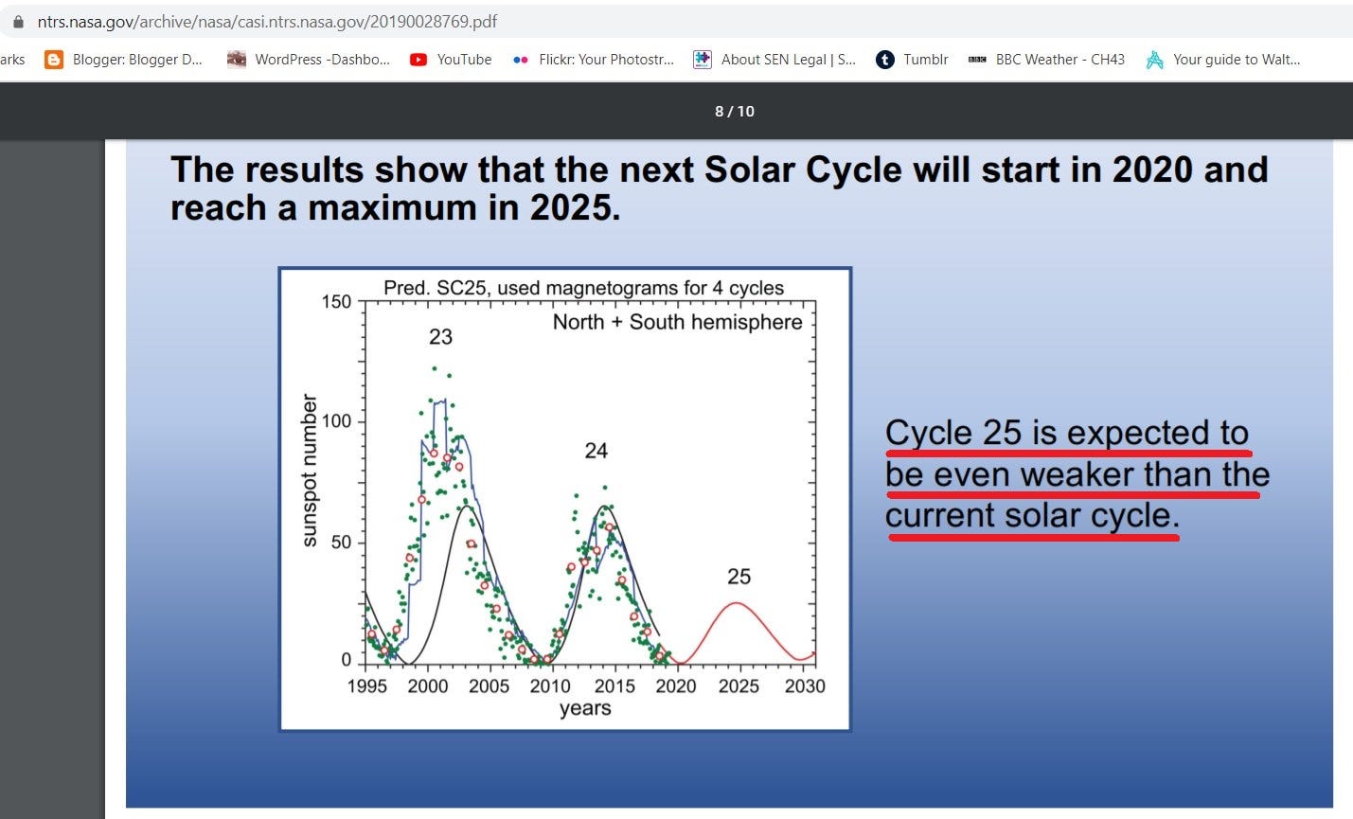Click the "years" horizontal axis label
The width and height of the screenshot is (1353, 819).
585,708
